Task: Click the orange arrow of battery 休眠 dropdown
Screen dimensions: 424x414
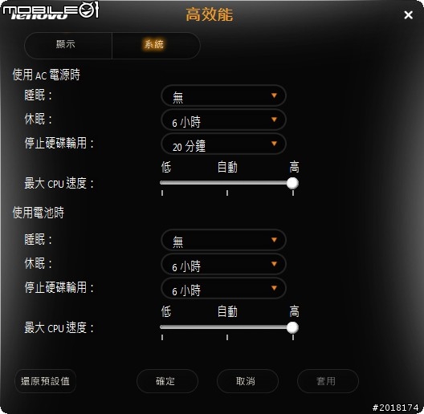Action: [274, 264]
